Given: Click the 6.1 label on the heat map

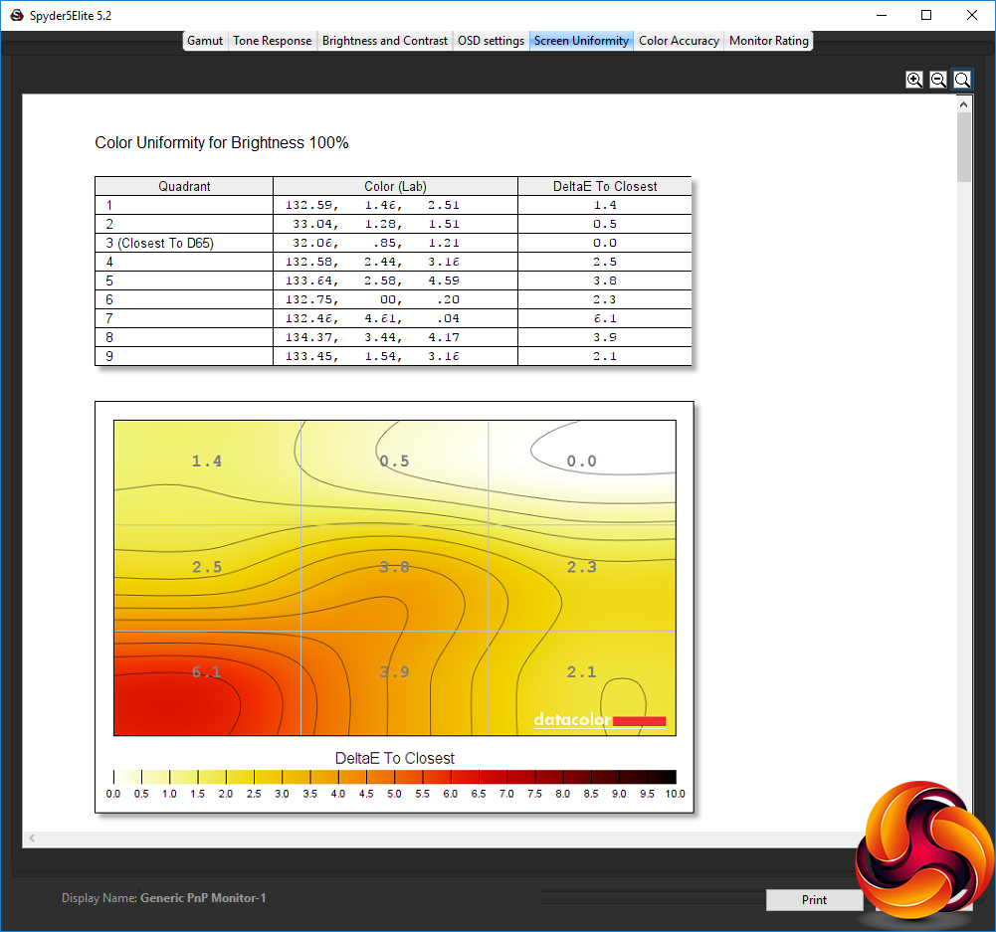Looking at the screenshot, I should click(x=207, y=671).
